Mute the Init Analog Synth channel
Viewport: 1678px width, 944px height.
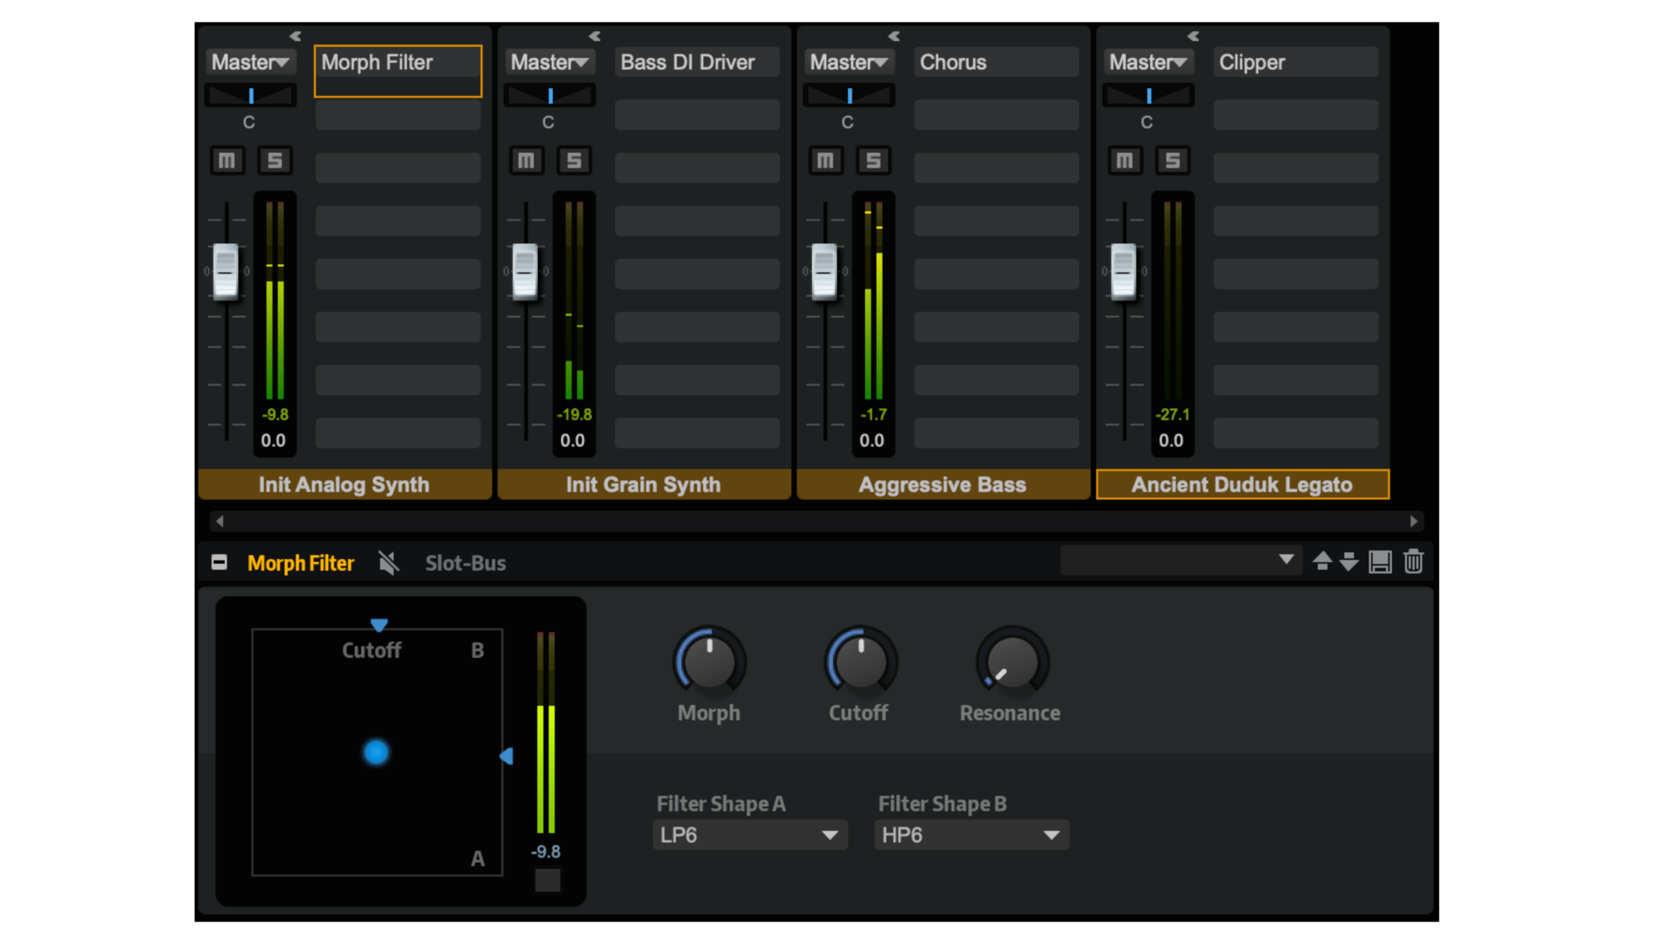(x=227, y=160)
